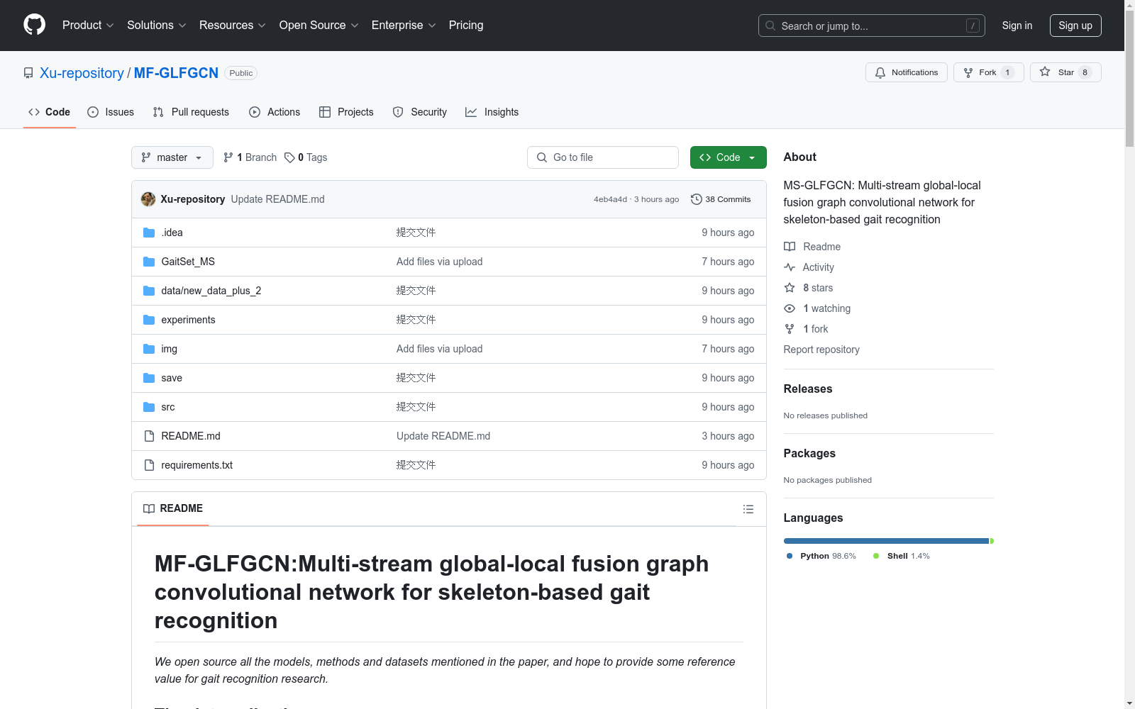
Task: Click the repository book icon beside Xu-repository
Action: [x=28, y=73]
